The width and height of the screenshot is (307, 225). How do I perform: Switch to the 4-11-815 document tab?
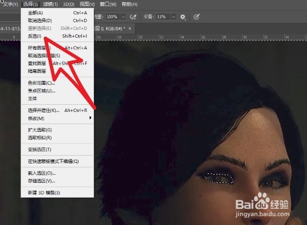pyautogui.click(x=10, y=29)
